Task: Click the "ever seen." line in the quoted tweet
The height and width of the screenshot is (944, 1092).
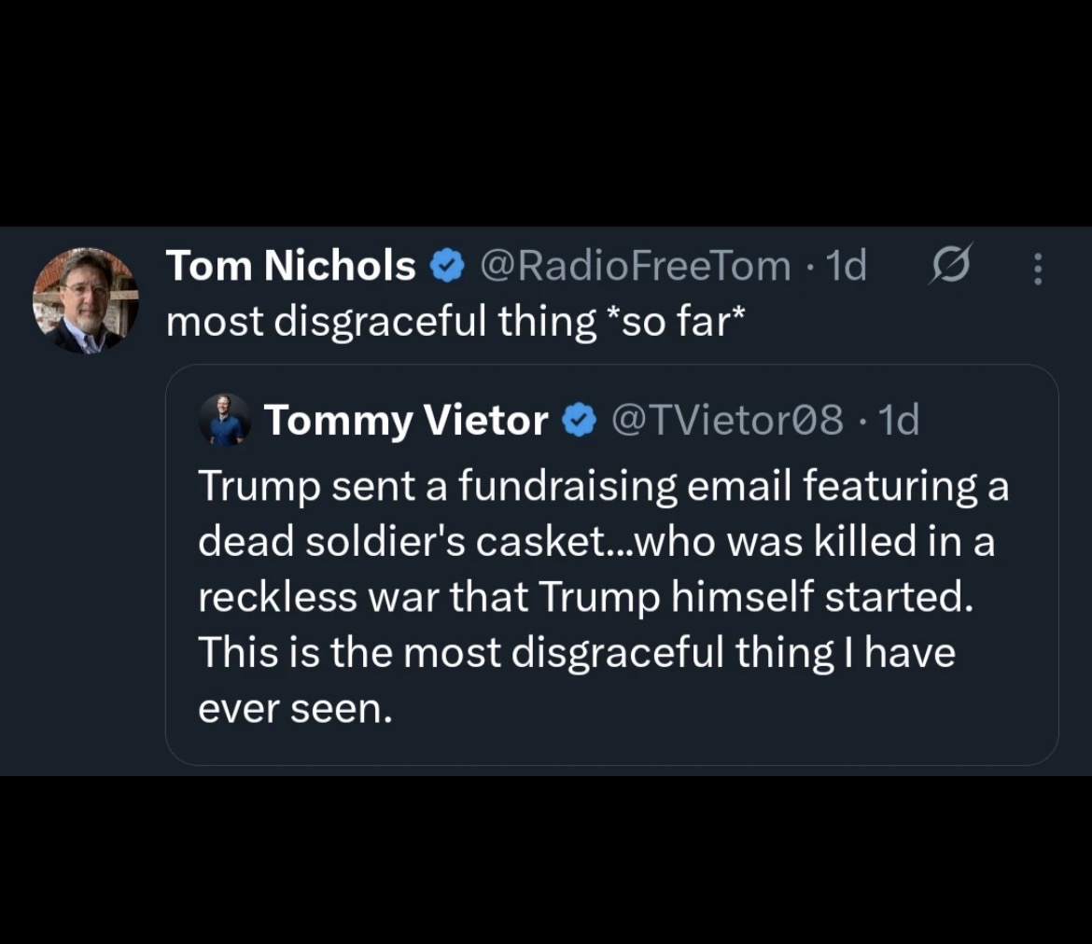Action: pos(295,709)
